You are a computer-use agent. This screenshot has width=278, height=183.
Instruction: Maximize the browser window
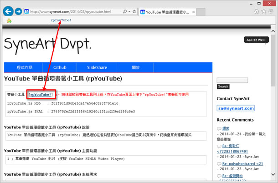pos(259,3)
